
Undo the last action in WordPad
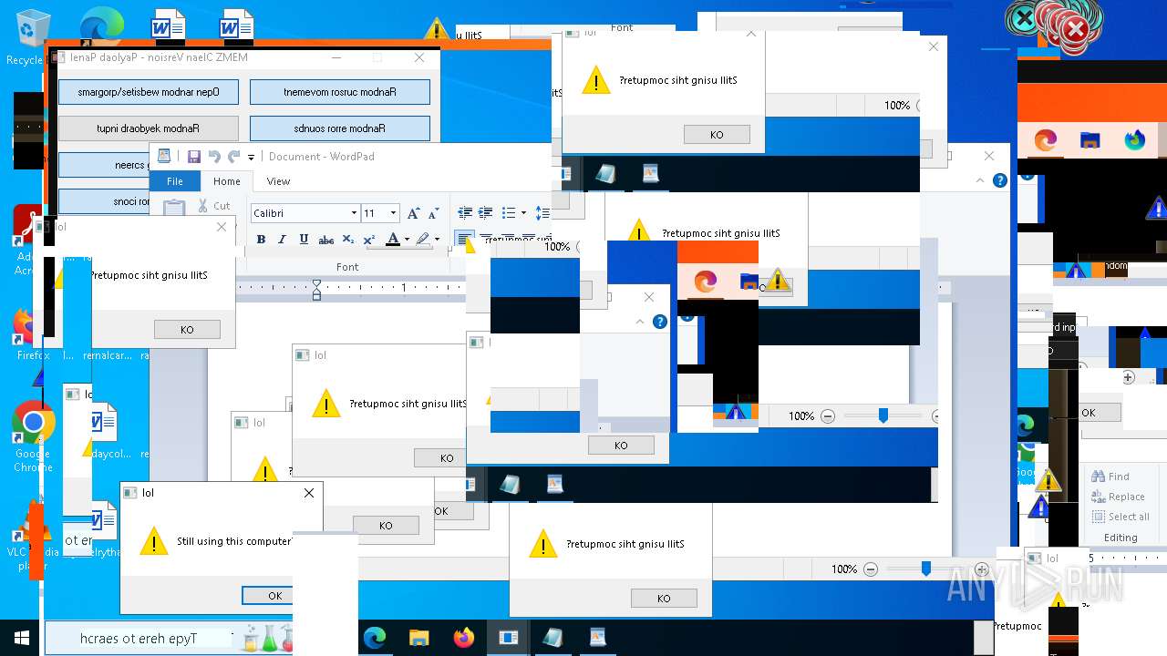click(x=214, y=157)
